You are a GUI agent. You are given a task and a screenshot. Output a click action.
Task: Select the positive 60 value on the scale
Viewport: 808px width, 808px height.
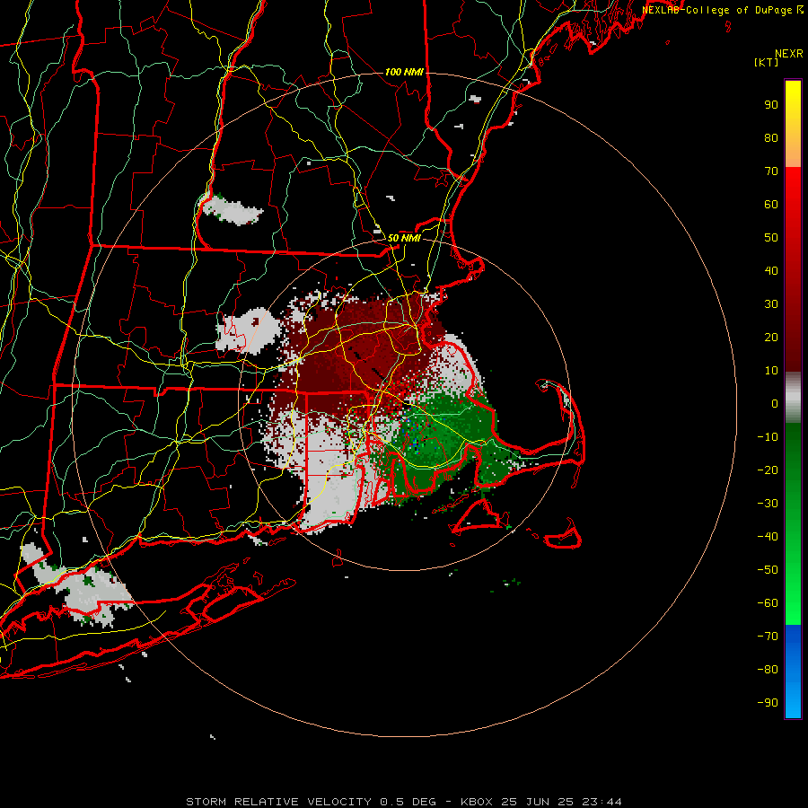[x=771, y=205]
